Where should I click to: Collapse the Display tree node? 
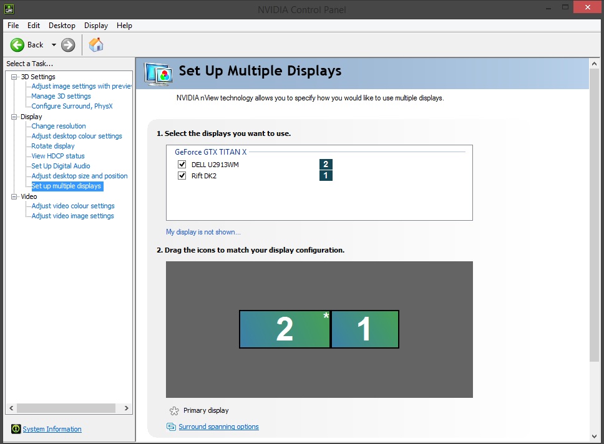[x=14, y=117]
